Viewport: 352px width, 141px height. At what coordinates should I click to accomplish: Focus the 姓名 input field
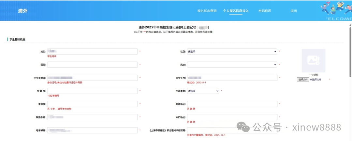coord(92,51)
